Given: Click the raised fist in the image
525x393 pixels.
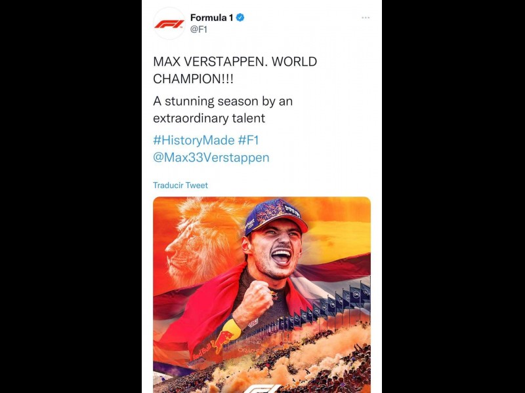Looking at the screenshot, I should tap(257, 298).
